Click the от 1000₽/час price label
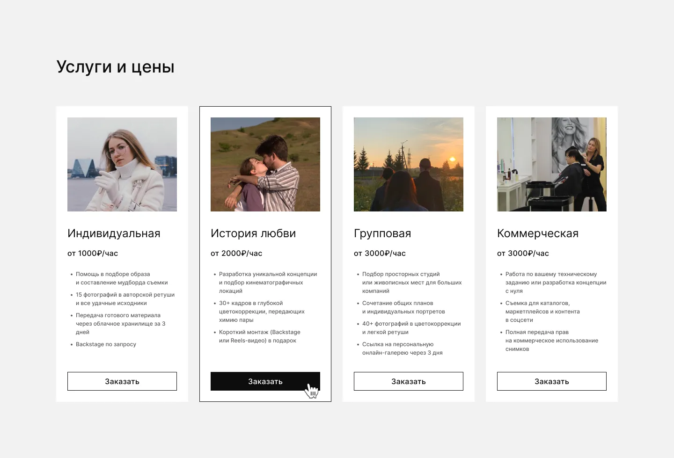Viewport: 674px width, 458px height. coord(93,253)
